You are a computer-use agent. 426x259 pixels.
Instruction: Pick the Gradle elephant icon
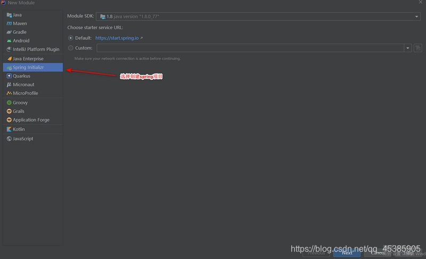(9, 32)
